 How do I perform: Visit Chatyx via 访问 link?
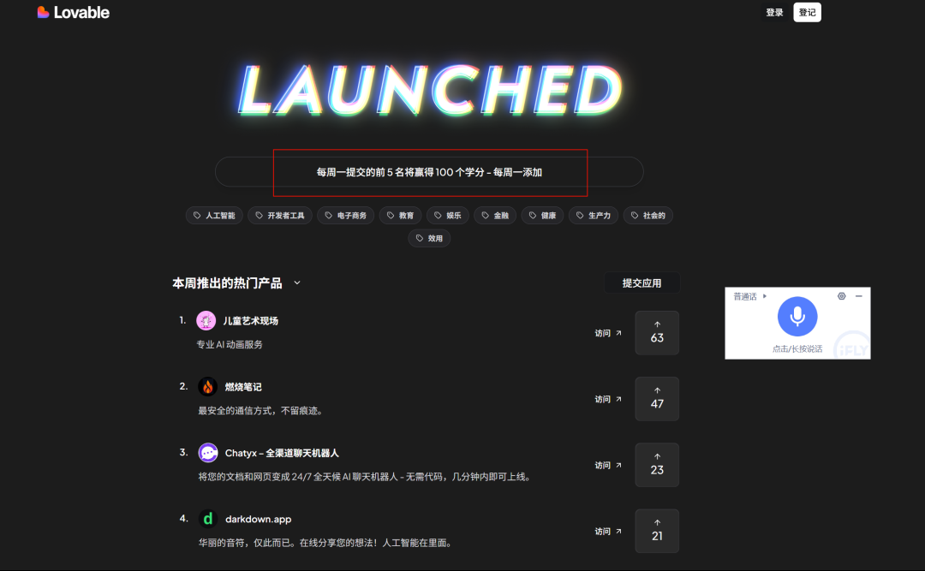click(607, 466)
